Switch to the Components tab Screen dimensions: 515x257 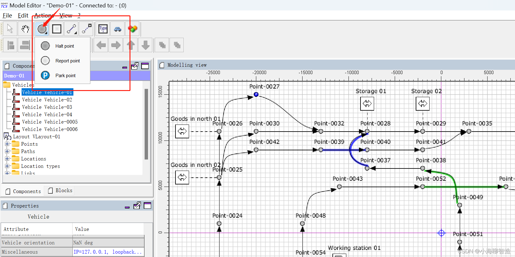[x=23, y=191]
